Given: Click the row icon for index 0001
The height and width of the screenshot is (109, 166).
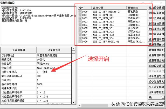Looking at the screenshot, I should click(80, 15).
